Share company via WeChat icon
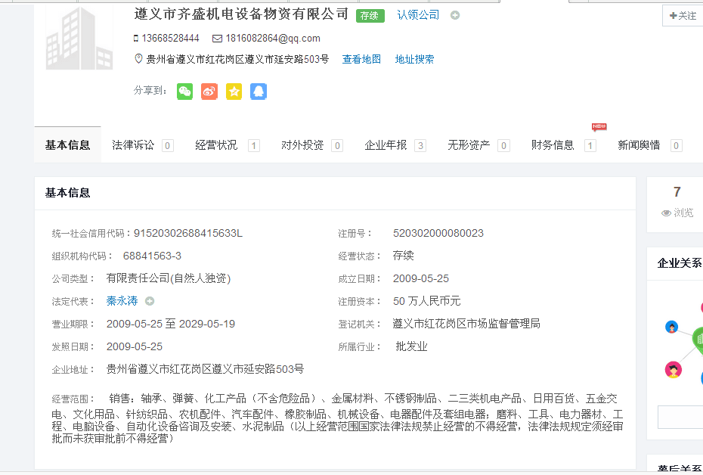Screen dimensions: 703x475 (185, 92)
